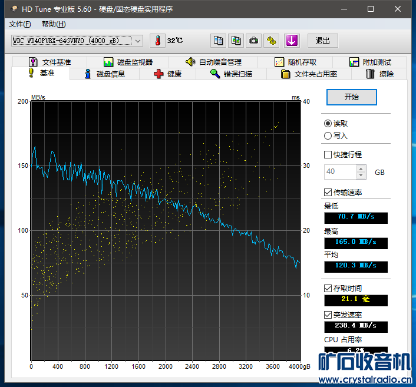Viewport: 416px width, 387px height.
Task: Click the 最低 70.7 MB/s value
Action: click(356, 218)
